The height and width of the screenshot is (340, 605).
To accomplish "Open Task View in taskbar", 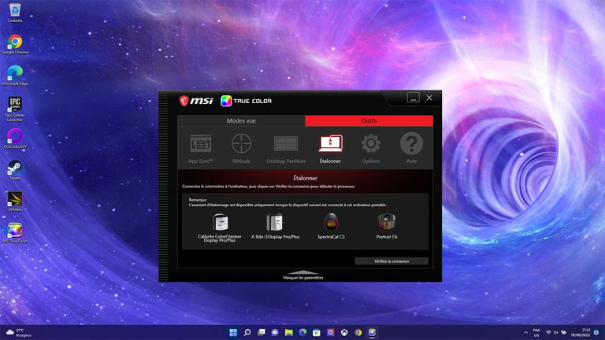I will coord(262,332).
